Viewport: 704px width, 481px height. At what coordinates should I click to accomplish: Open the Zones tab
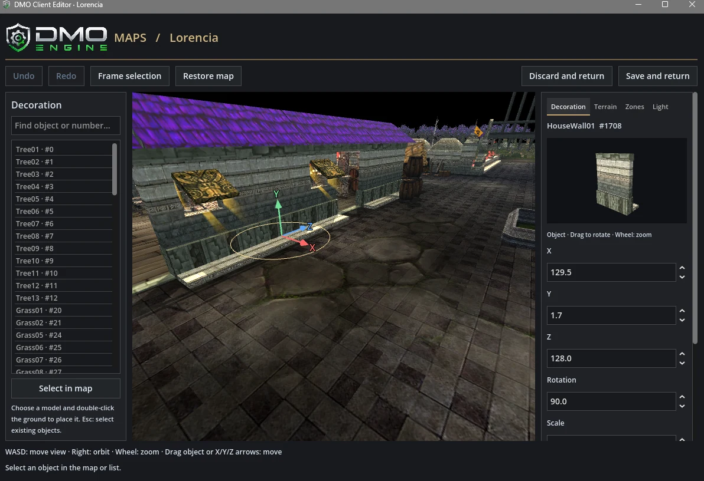[634, 107]
